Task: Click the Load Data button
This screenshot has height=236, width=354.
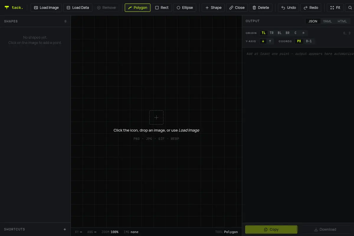Action: [78, 8]
